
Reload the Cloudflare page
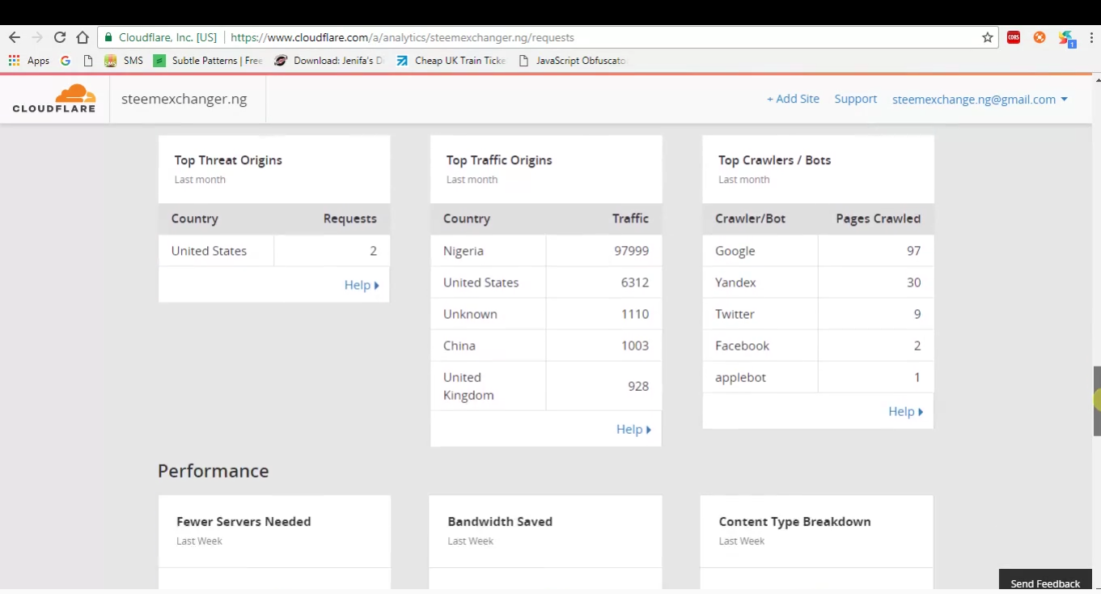[x=60, y=37]
